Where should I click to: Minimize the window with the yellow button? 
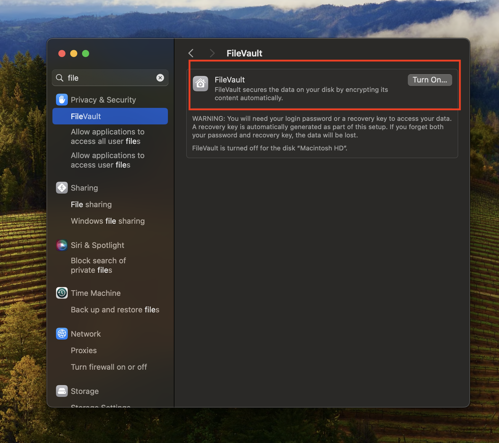pyautogui.click(x=74, y=53)
